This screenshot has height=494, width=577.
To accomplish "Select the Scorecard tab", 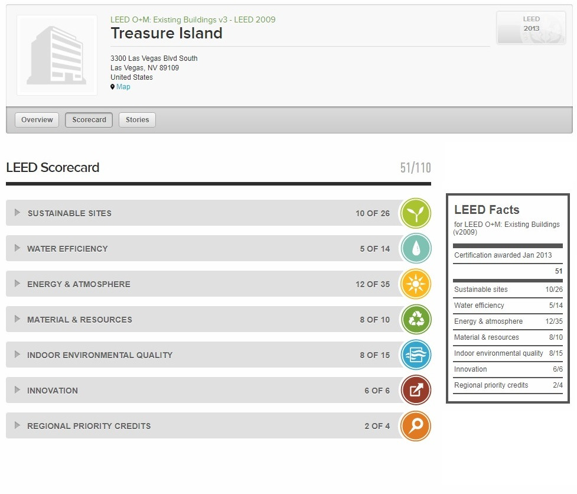I will pos(89,120).
